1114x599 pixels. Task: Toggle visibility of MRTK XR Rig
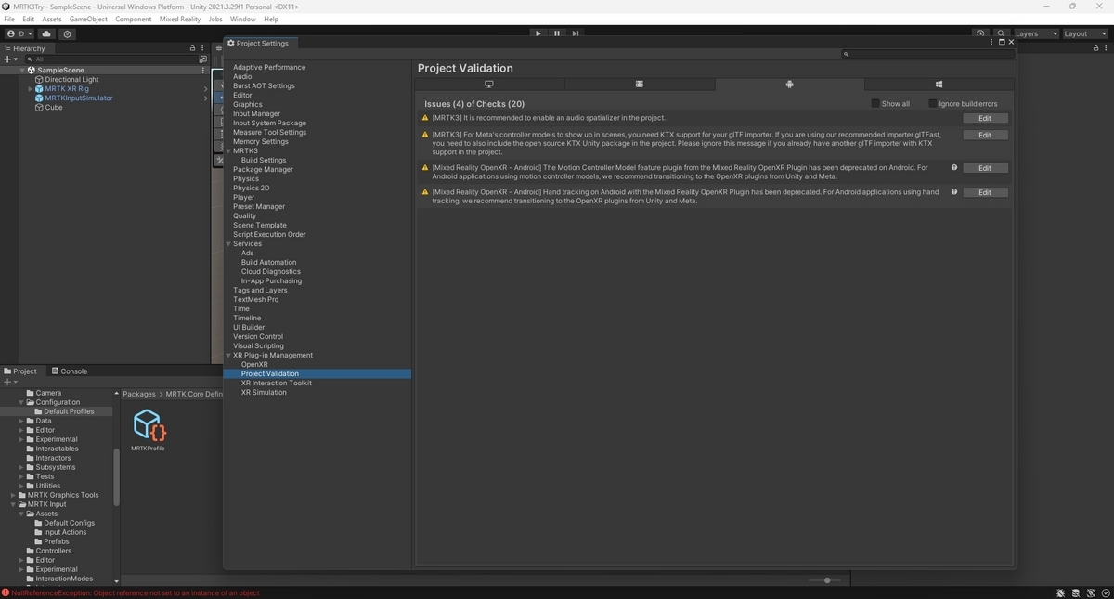(6, 88)
